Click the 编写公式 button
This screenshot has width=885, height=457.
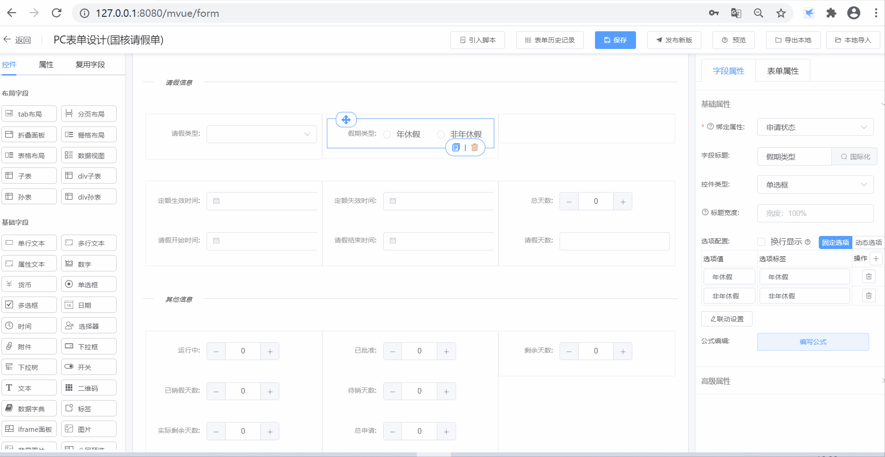(813, 342)
